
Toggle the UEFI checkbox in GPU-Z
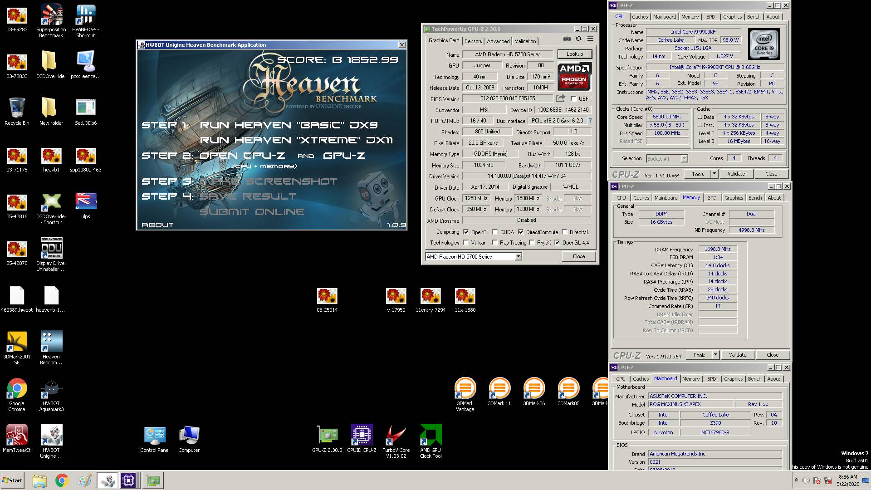(x=573, y=98)
